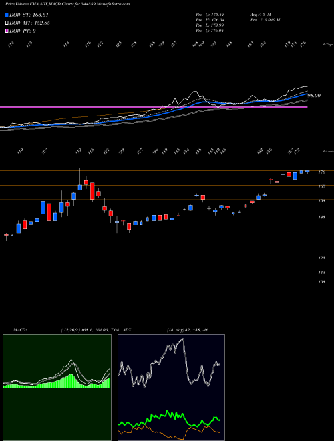This screenshot has height=441, width=334.
Task: Click inside the green MACD histogram panel
Action: click(x=57, y=388)
